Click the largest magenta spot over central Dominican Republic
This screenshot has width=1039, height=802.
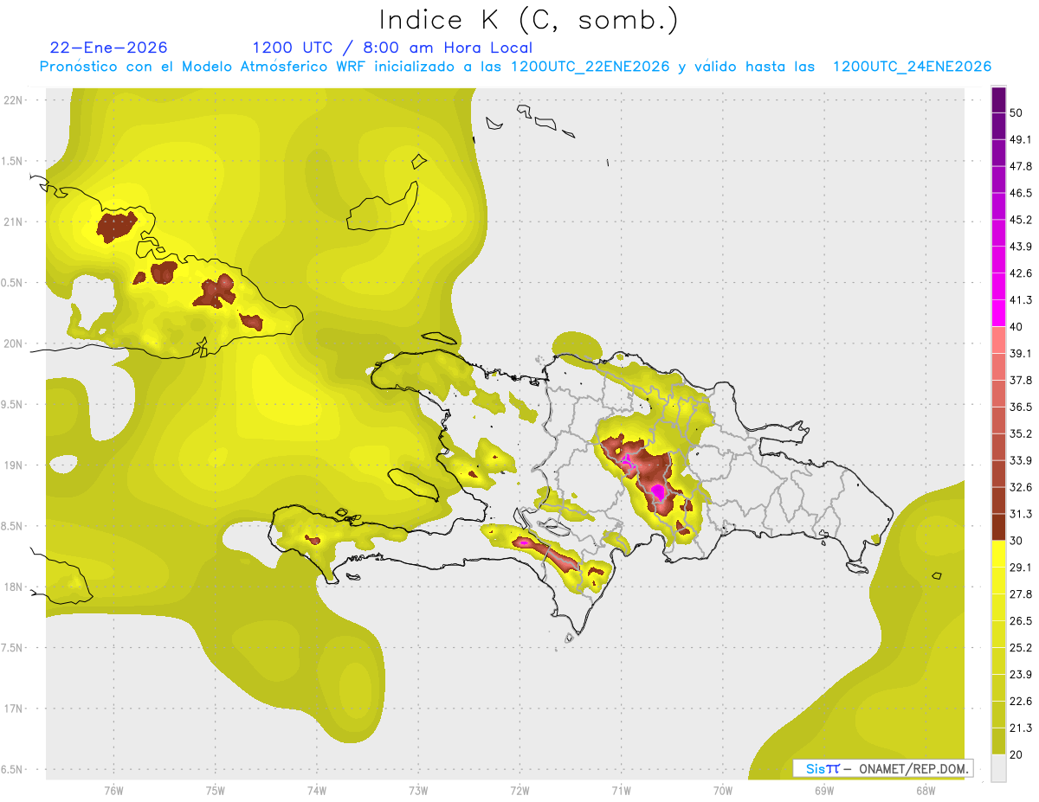tap(659, 491)
